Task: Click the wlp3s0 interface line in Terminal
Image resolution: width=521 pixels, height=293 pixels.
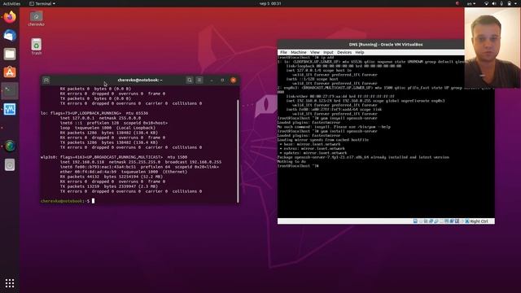Action: tap(114, 157)
